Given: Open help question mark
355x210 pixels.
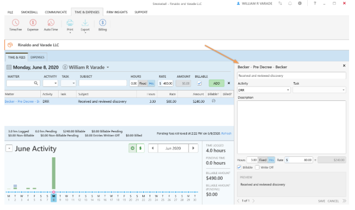Looking at the screenshot, I should 315,3.
